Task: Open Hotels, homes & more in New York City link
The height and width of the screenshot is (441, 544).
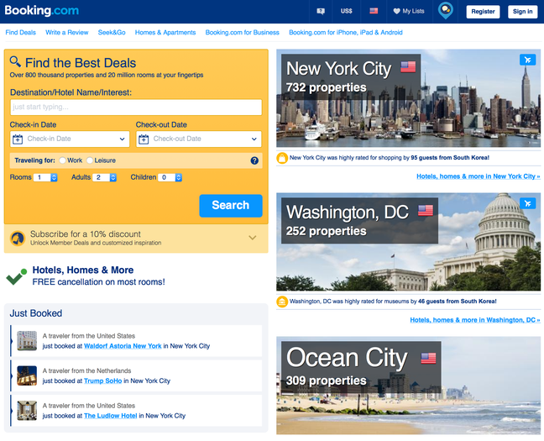Action: 478,176
